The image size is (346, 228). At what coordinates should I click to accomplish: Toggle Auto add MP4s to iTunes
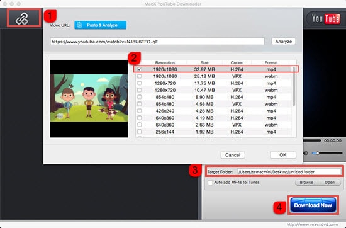click(x=210, y=183)
